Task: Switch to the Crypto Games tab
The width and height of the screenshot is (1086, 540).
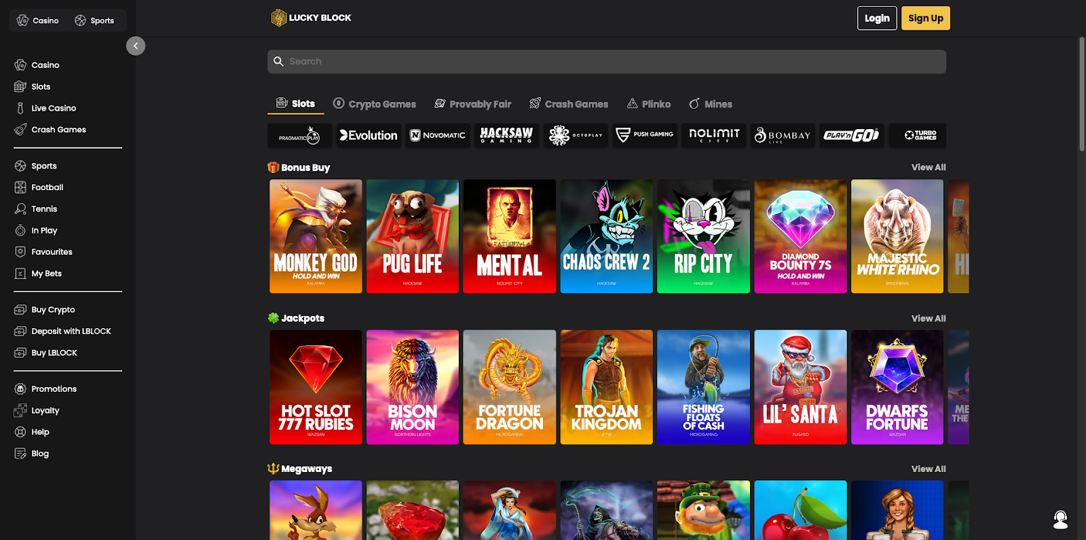Action: click(x=375, y=104)
